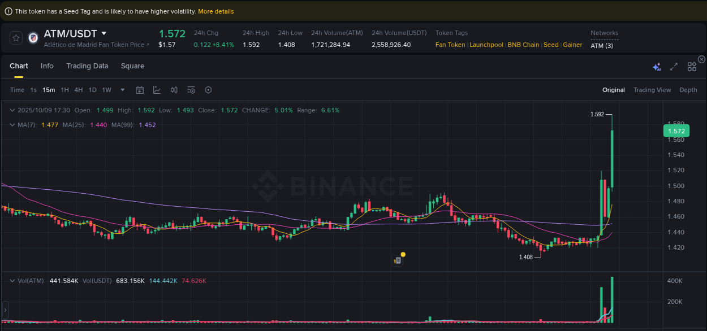Open the Seed Tag More details link
The height and width of the screenshot is (331, 707).
[215, 11]
